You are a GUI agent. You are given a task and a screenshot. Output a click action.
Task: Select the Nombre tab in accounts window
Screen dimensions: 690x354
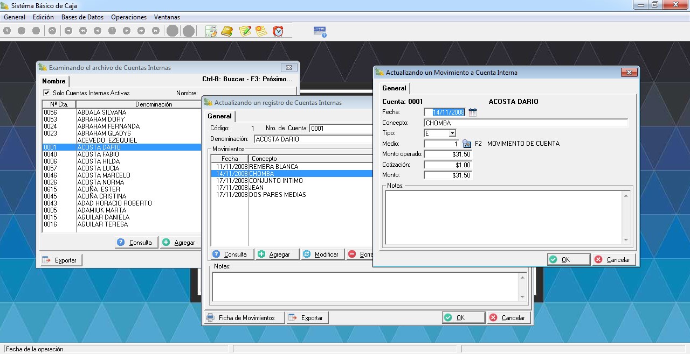tap(53, 81)
